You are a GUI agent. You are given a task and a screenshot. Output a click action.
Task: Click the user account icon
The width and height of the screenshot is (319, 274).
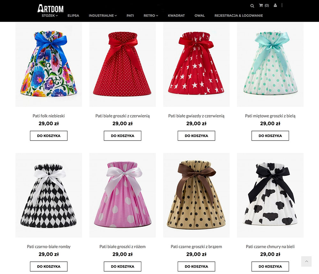[x=275, y=5]
